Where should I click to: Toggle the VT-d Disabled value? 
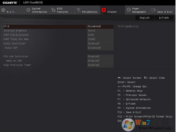click(100, 26)
